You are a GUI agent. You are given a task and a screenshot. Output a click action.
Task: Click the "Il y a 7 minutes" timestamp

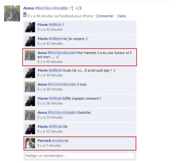[x=49, y=145]
